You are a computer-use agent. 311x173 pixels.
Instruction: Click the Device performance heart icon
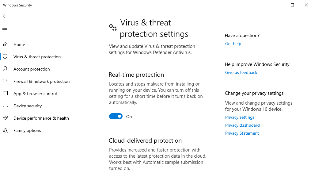coord(5,118)
